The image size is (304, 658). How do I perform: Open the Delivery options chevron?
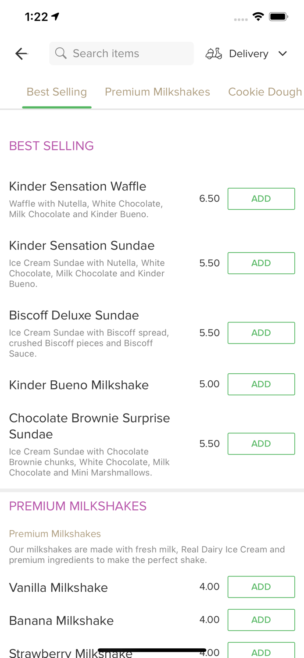click(283, 53)
